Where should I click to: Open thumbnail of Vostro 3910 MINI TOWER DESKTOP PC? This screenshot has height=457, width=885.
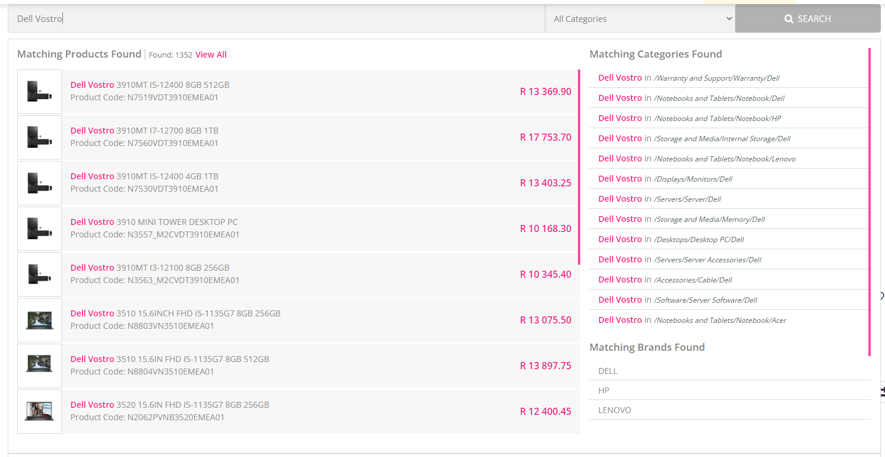39,228
